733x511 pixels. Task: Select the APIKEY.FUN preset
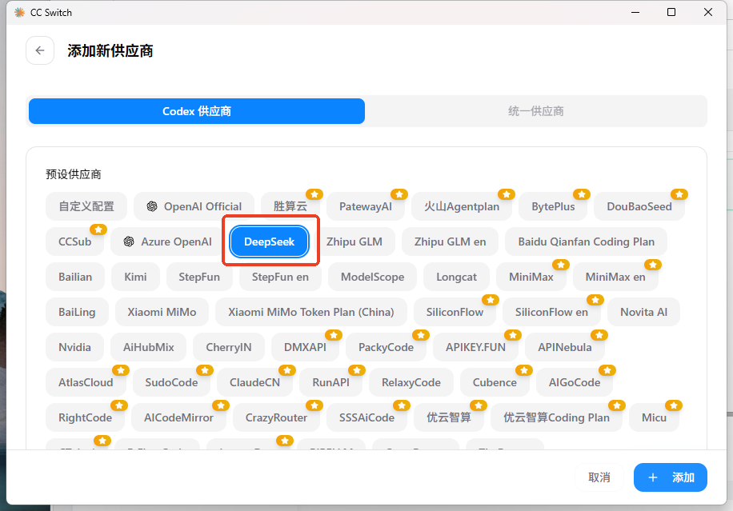(x=475, y=347)
